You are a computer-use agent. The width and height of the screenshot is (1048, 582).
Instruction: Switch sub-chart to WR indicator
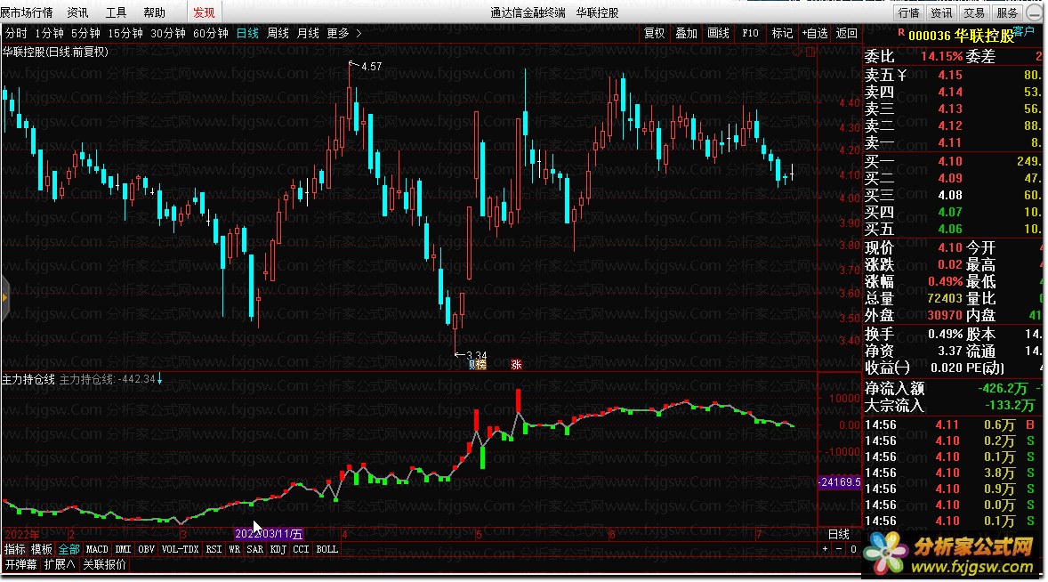pos(234,549)
